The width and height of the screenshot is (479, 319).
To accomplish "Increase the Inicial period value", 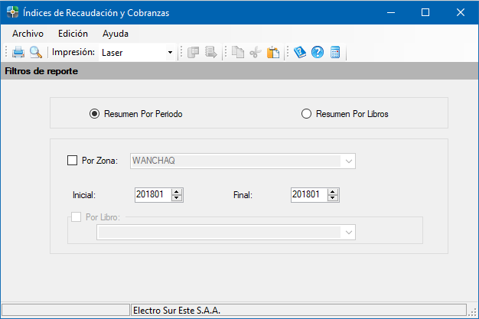I will [177, 192].
